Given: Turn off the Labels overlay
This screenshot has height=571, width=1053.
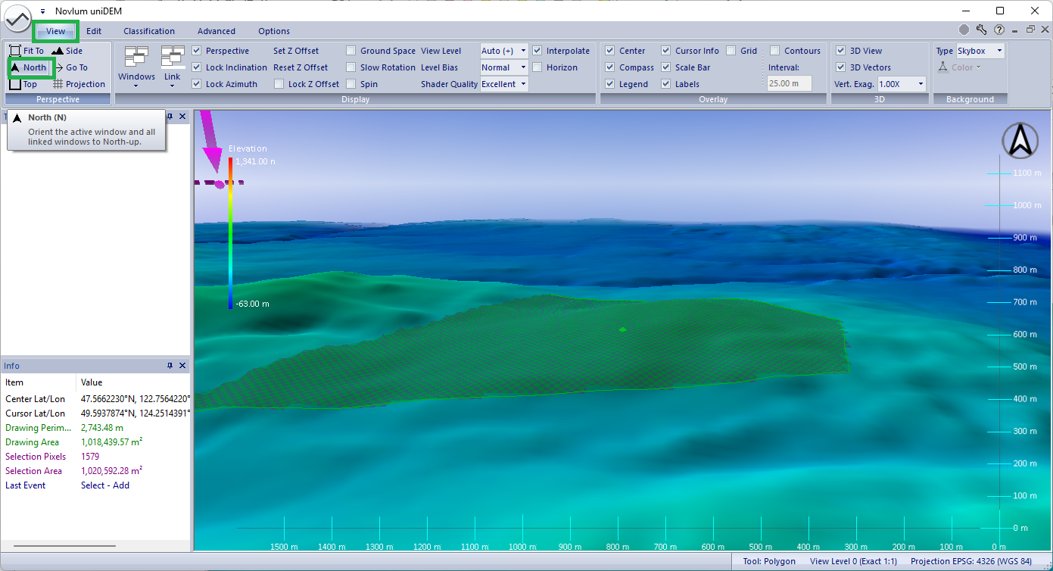Looking at the screenshot, I should [x=666, y=84].
